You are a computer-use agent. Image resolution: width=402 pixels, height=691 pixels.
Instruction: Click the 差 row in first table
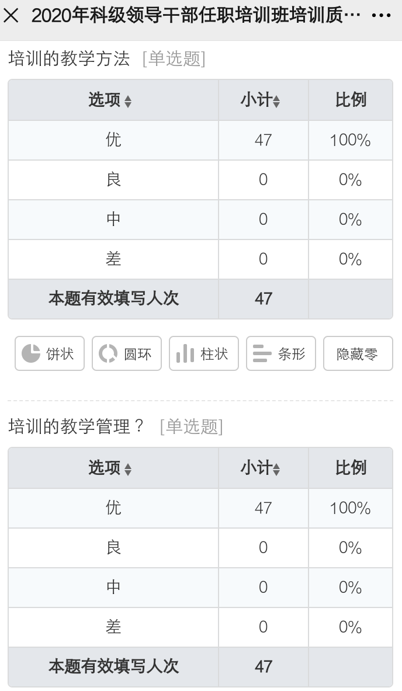pyautogui.click(x=113, y=259)
